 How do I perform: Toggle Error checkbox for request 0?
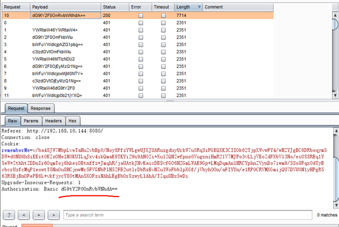141,23
